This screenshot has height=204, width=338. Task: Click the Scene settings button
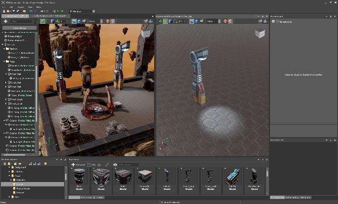tap(20, 28)
